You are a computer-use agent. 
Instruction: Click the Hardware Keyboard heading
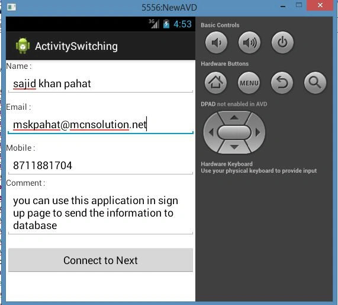coord(227,164)
